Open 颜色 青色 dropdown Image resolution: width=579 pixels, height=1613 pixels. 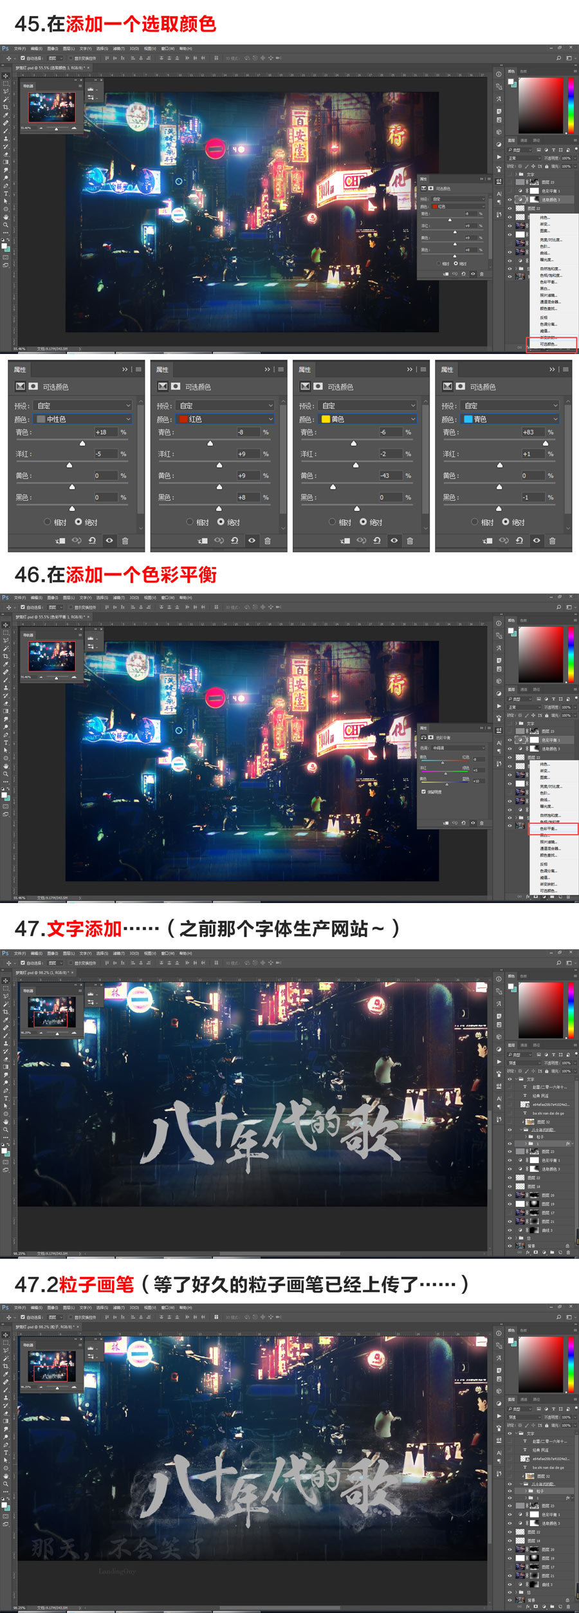(510, 419)
